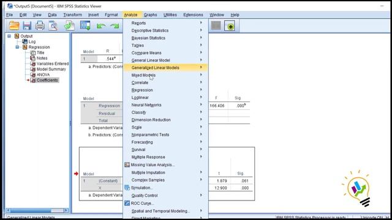Image resolution: width=392 pixels, height=220 pixels.
Task: Open the Generalized Linear Models submenu
Action: [x=165, y=68]
